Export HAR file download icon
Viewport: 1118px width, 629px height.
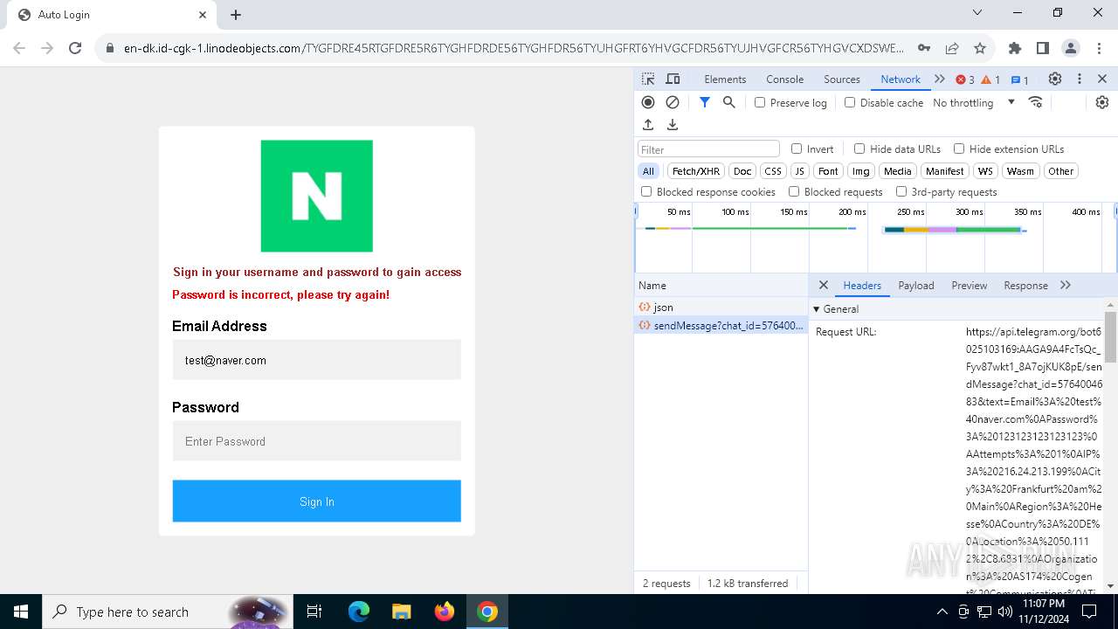click(673, 125)
